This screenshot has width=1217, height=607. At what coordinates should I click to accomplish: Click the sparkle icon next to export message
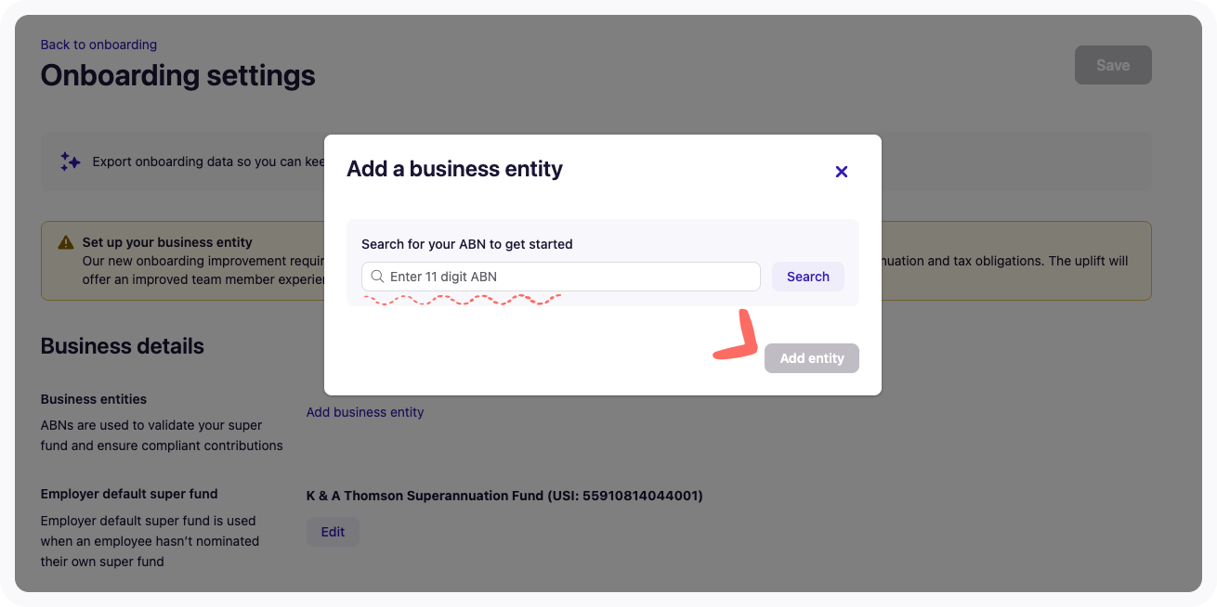click(70, 161)
